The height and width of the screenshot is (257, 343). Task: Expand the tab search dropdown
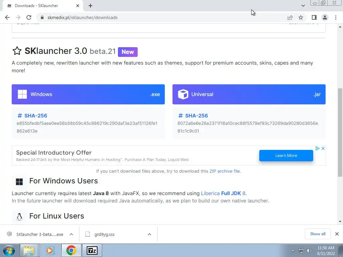click(303, 6)
